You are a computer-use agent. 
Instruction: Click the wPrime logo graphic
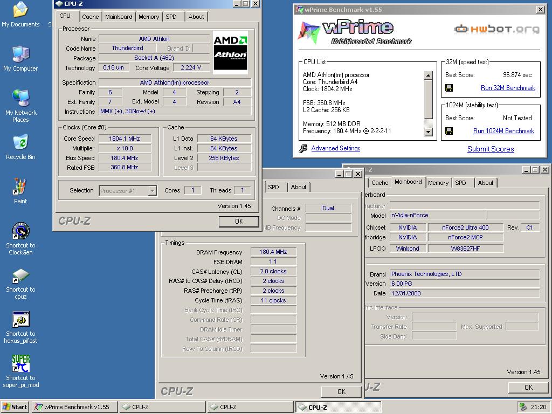pyautogui.click(x=355, y=33)
